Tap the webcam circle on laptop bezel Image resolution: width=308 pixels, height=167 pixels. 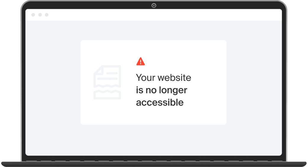pos(154,6)
